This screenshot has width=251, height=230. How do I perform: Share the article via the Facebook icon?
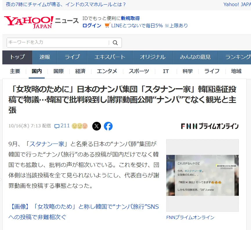click(x=108, y=126)
